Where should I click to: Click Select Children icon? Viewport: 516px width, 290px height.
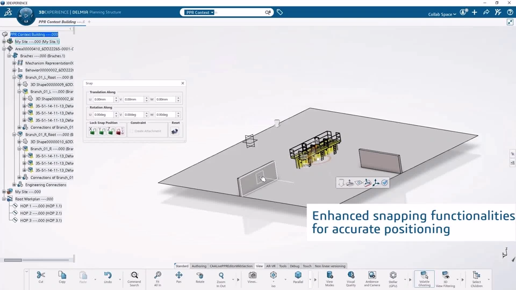(477, 275)
